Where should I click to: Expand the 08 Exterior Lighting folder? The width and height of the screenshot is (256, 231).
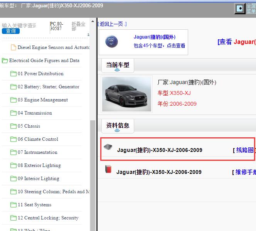click(x=39, y=165)
